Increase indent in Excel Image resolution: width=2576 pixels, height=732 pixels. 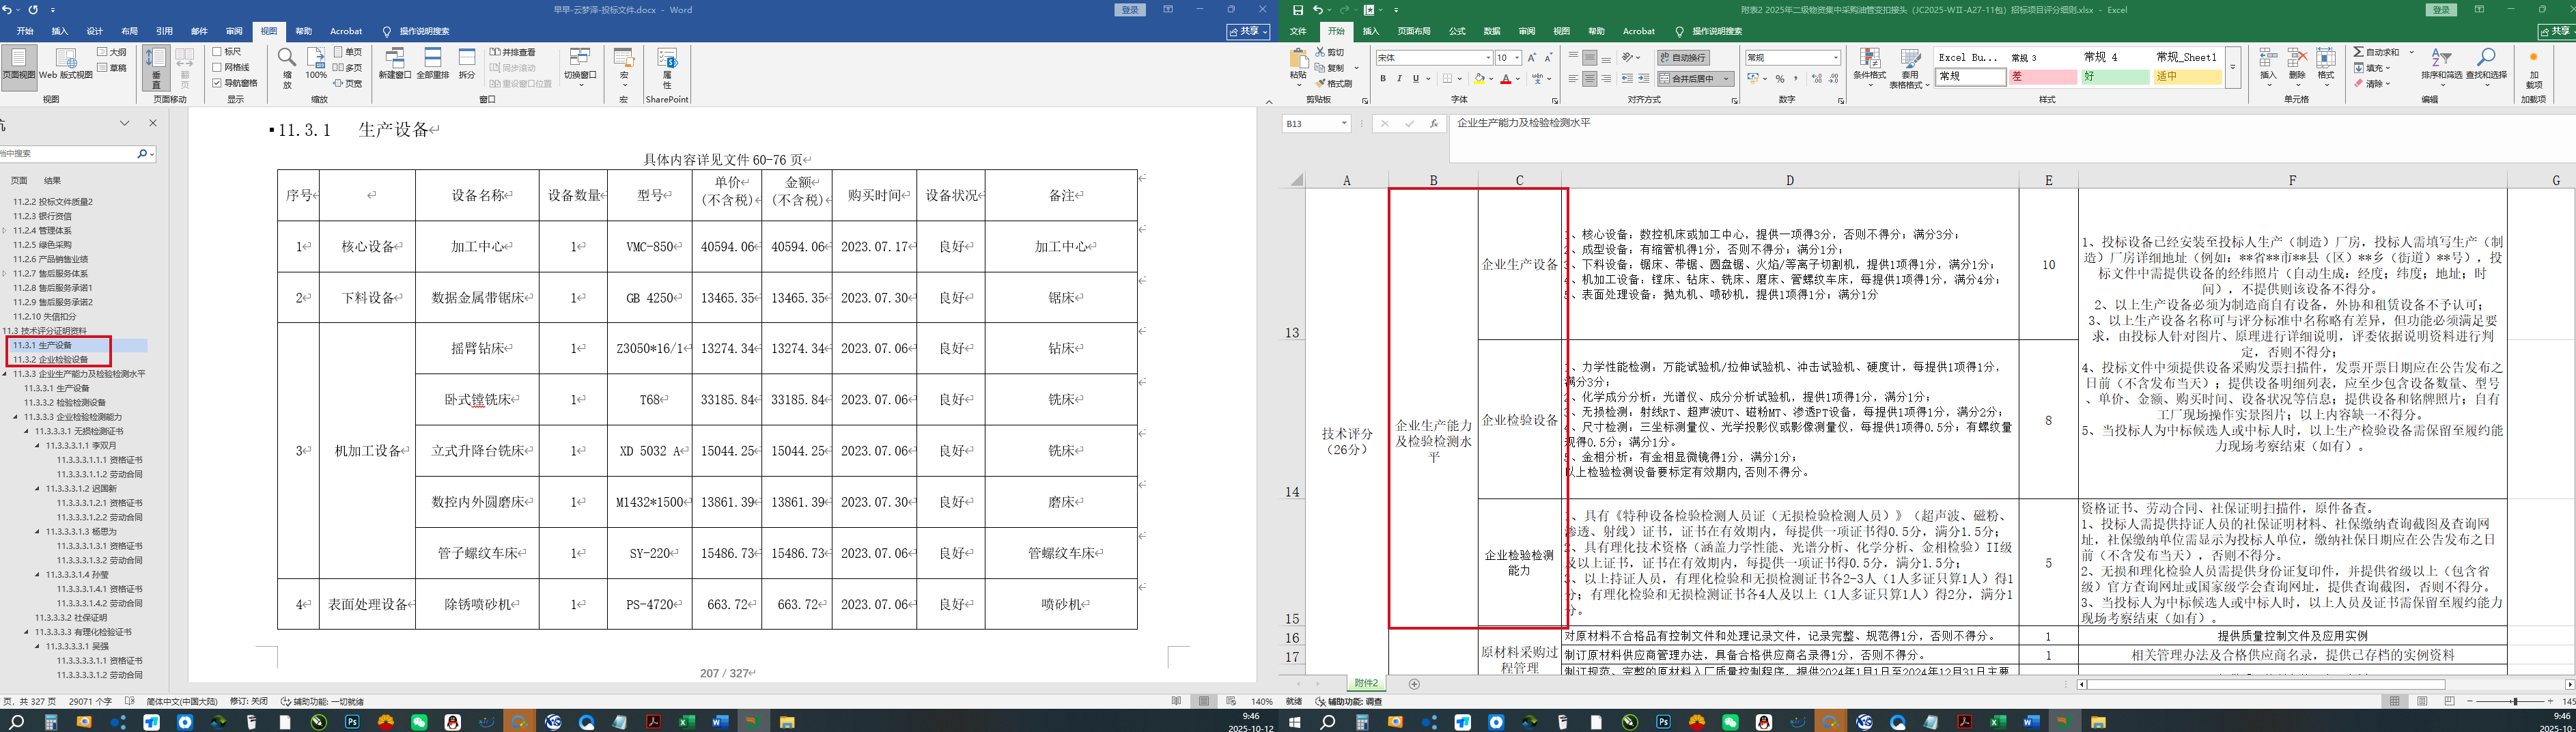[1643, 79]
